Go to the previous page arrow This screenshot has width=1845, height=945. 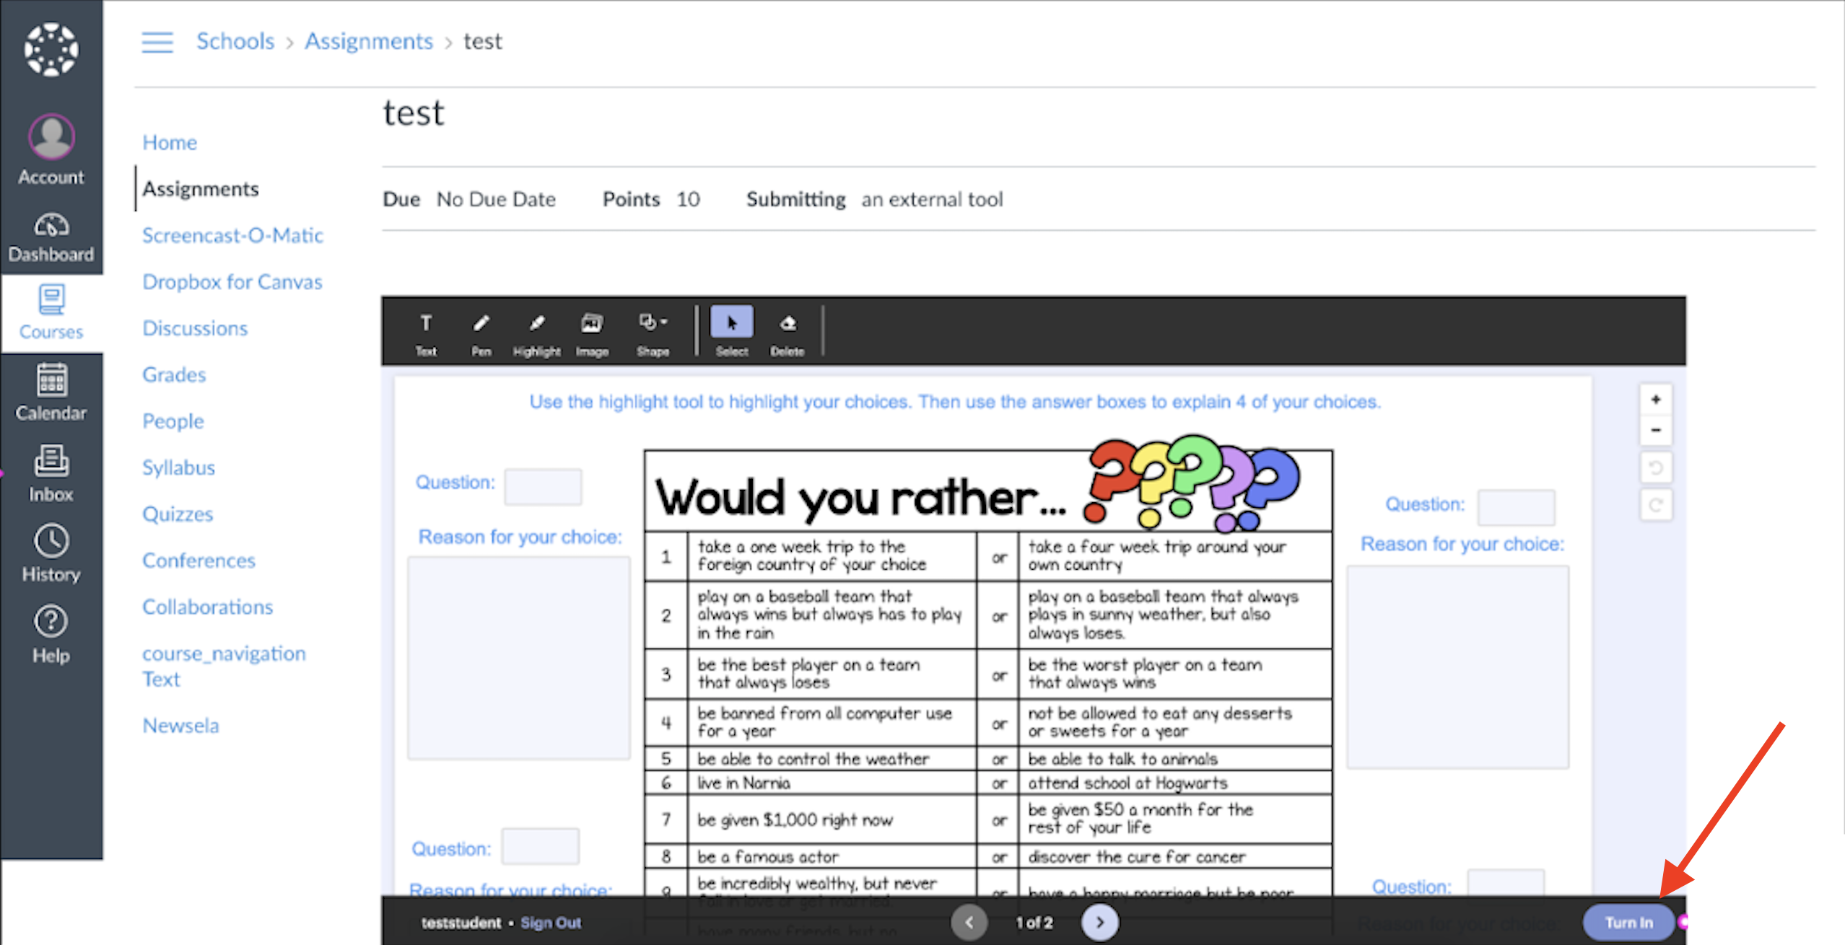click(x=969, y=922)
